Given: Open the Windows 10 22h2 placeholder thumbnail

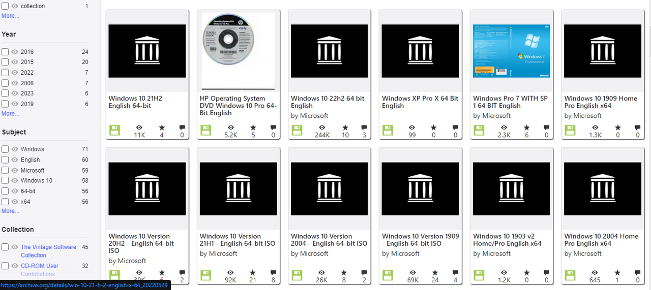Looking at the screenshot, I should pos(329,51).
